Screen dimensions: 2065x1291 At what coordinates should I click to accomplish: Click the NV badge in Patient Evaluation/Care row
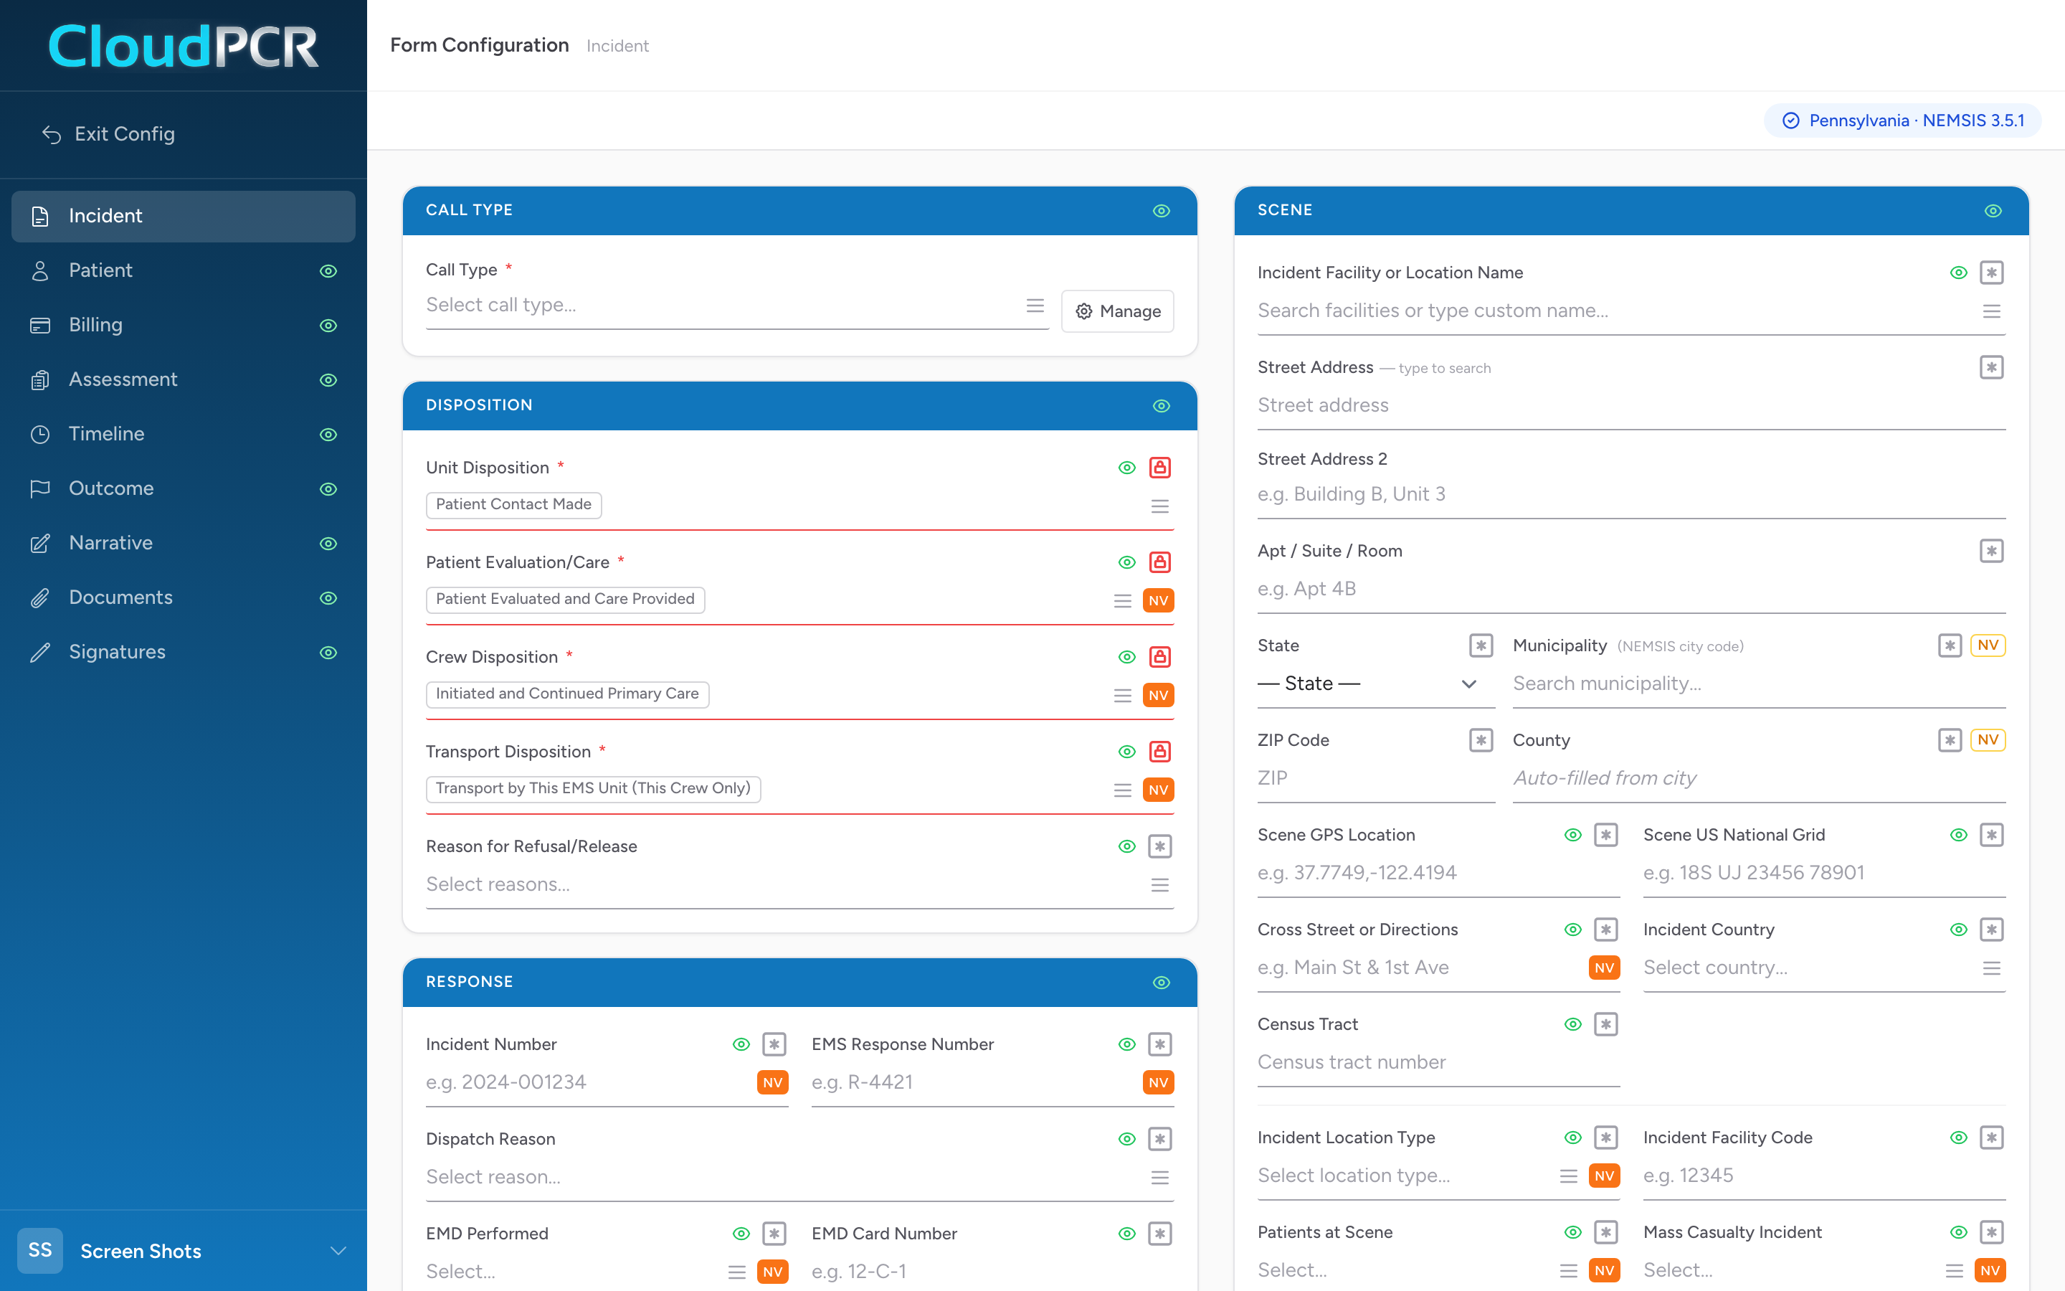click(1158, 600)
